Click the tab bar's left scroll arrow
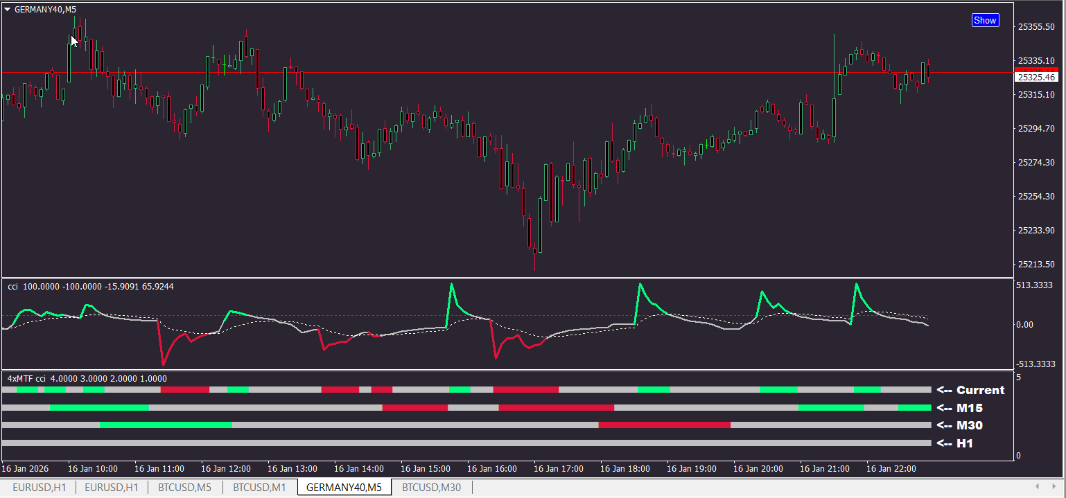The height and width of the screenshot is (498, 1066). [x=1038, y=487]
